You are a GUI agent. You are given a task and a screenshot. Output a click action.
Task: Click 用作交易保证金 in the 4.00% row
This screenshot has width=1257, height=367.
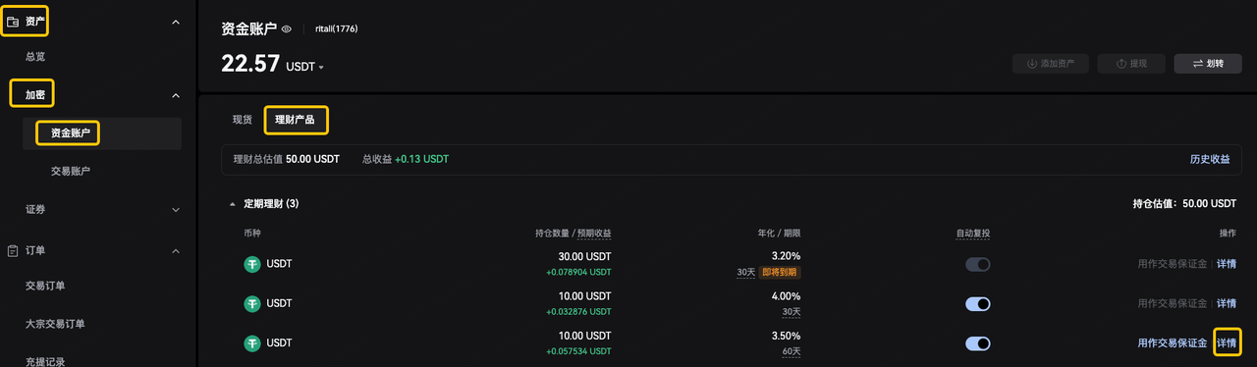[x=1173, y=303]
